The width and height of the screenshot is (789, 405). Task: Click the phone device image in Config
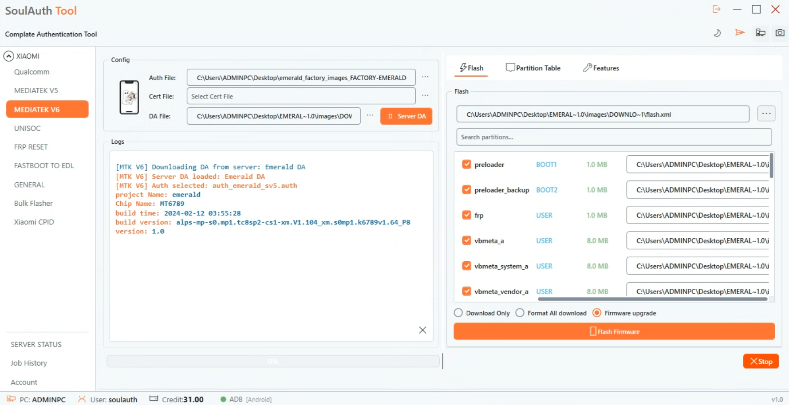pyautogui.click(x=129, y=97)
